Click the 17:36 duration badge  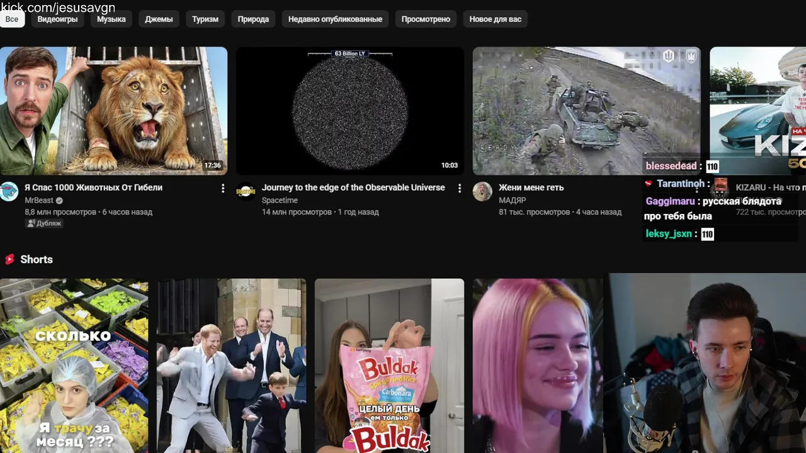pos(212,165)
